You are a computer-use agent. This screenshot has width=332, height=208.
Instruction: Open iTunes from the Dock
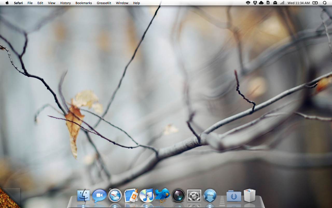tap(147, 196)
